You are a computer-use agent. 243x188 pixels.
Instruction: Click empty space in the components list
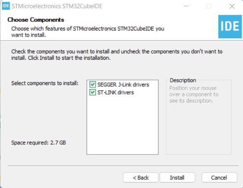coord(122,125)
